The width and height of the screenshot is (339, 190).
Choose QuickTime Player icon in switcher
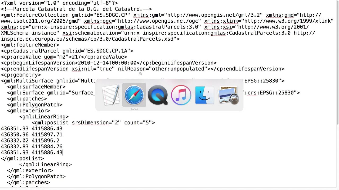[x=158, y=95]
